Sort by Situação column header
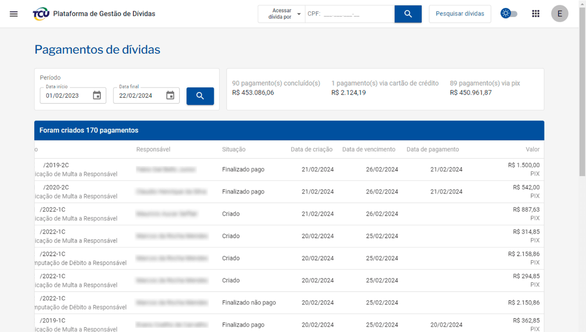This screenshot has height=332, width=586. point(233,149)
